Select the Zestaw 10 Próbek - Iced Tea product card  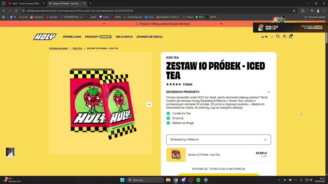pyautogui.click(x=218, y=155)
